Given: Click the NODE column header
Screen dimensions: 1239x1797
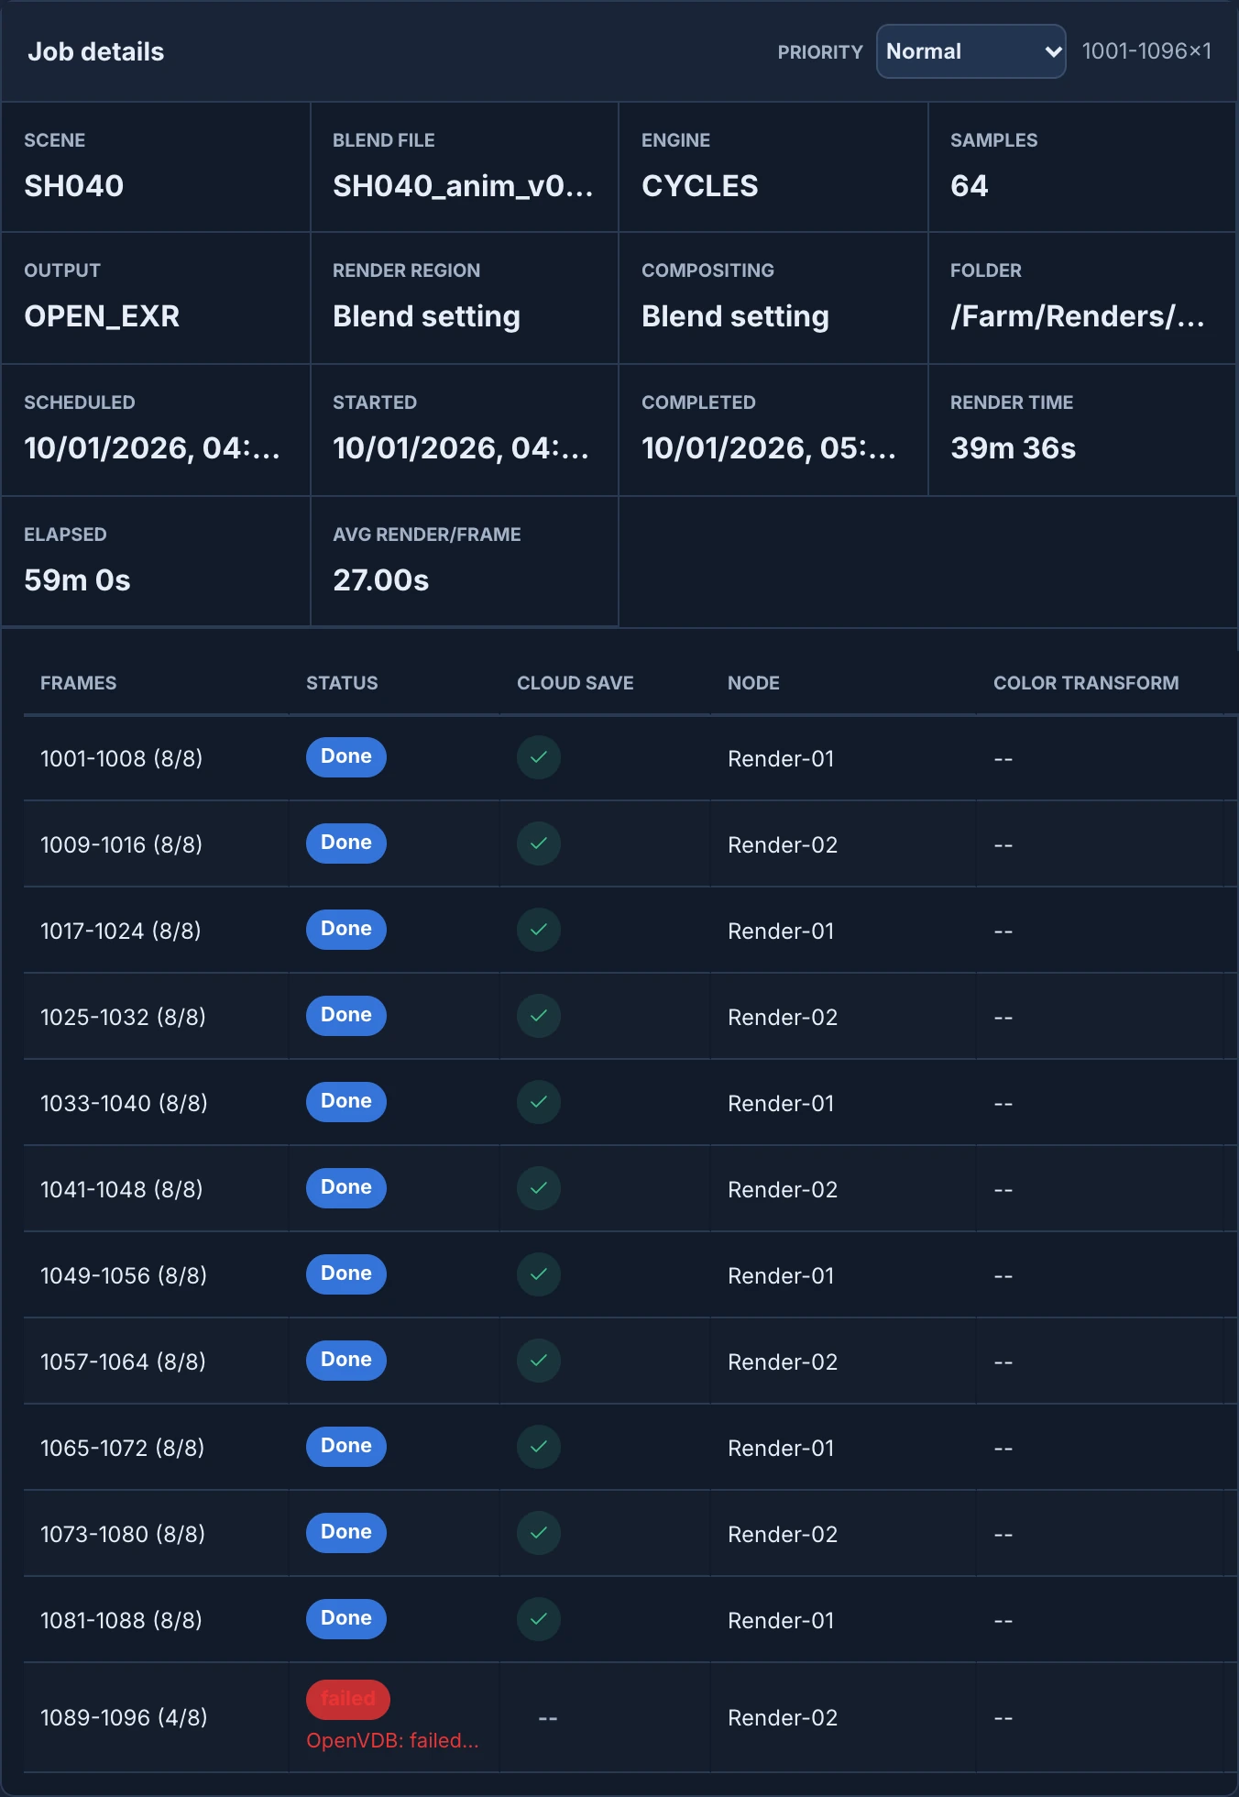Looking at the screenshot, I should coord(753,683).
